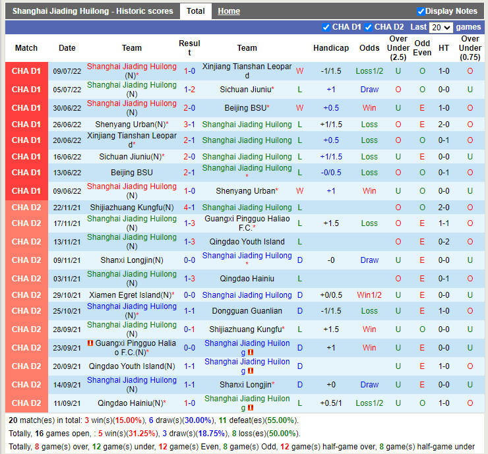Screen dimensions: 488x454
Task: Click red card icon in 11/09/21 match row
Action: point(251,408)
